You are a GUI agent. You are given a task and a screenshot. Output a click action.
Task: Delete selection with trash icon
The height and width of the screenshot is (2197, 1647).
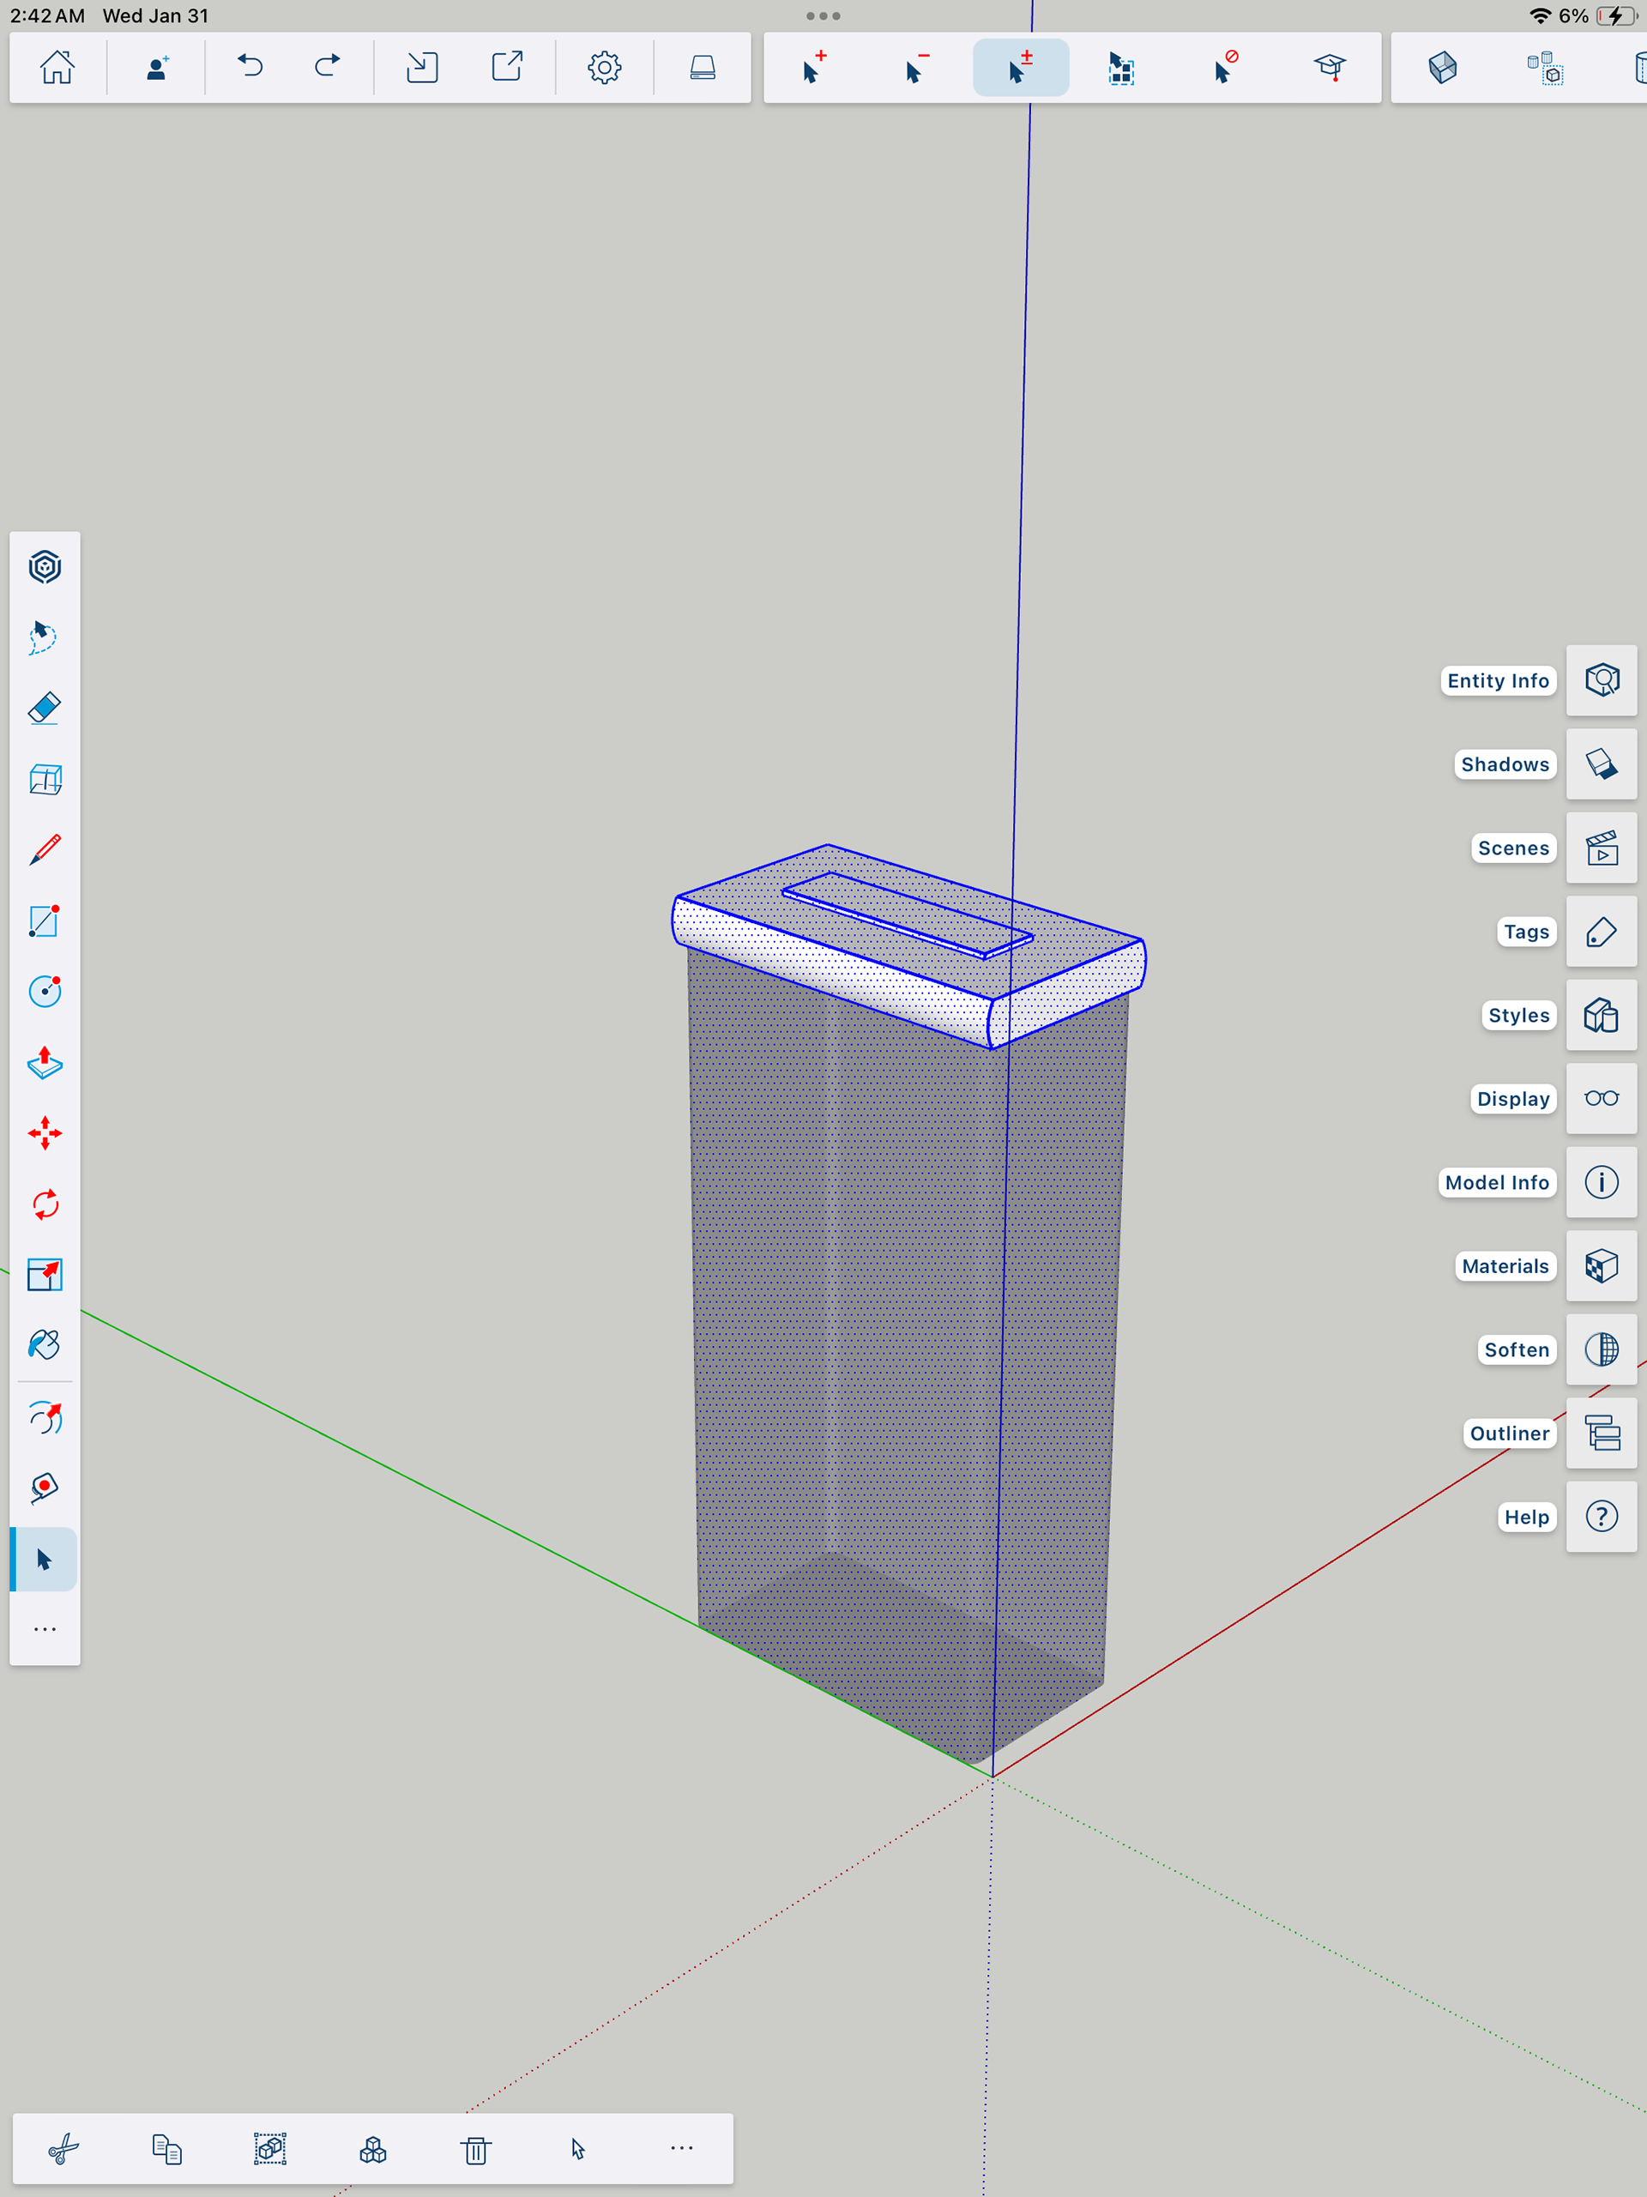[x=476, y=2149]
